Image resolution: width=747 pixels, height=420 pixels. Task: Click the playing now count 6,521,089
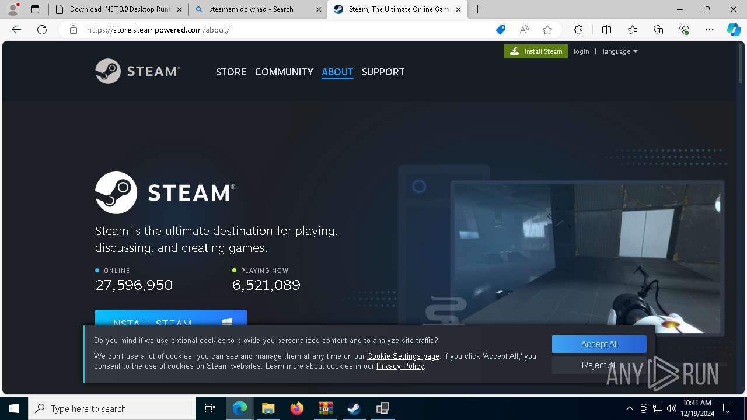(266, 285)
